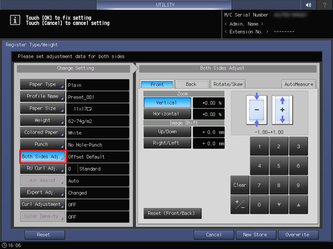The image size is (333, 249).
Task: Open the Curl Adjustment setting
Action: [43, 204]
